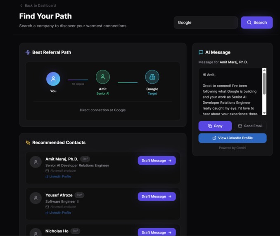280x236 pixels.
Task: Click the 1st degree badge beside Amit Maraj
Action: coord(85,159)
